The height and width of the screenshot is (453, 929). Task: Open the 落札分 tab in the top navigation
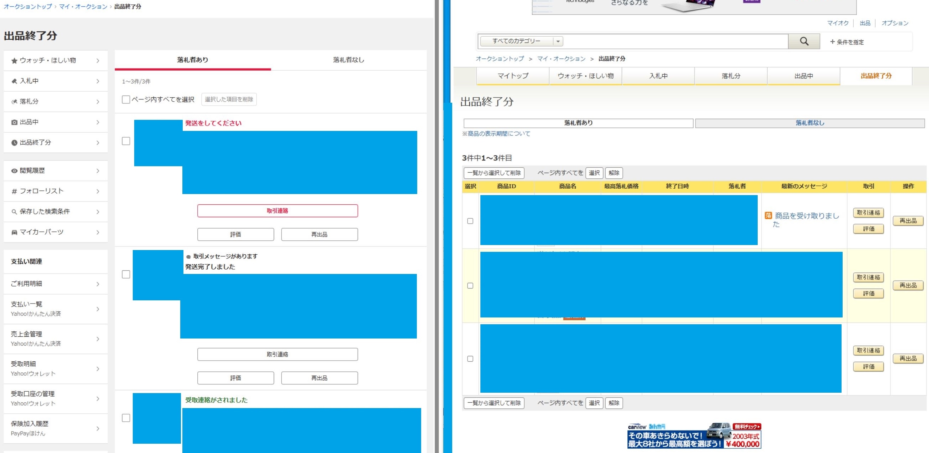tap(731, 76)
